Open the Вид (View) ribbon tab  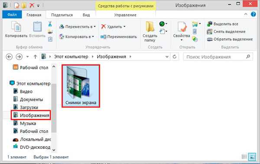point(86,15)
